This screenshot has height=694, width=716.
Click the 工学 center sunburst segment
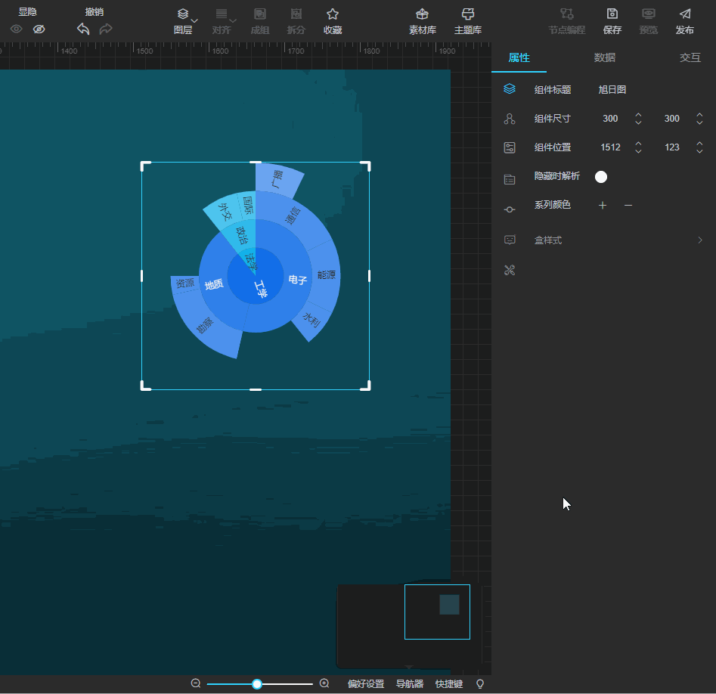(x=260, y=289)
